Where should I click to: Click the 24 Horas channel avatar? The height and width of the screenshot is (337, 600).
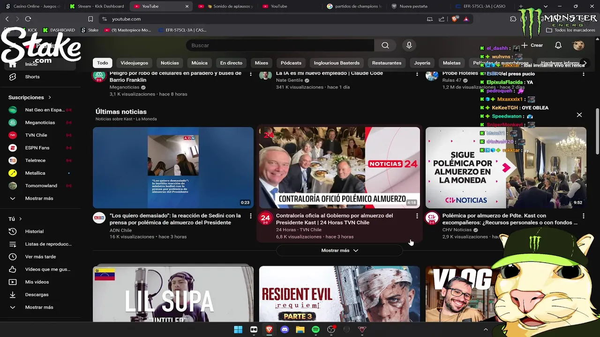[x=265, y=218]
